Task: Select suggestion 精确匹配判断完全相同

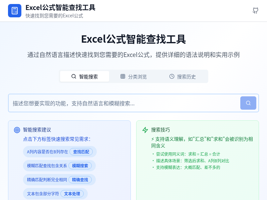Action: 59,180
